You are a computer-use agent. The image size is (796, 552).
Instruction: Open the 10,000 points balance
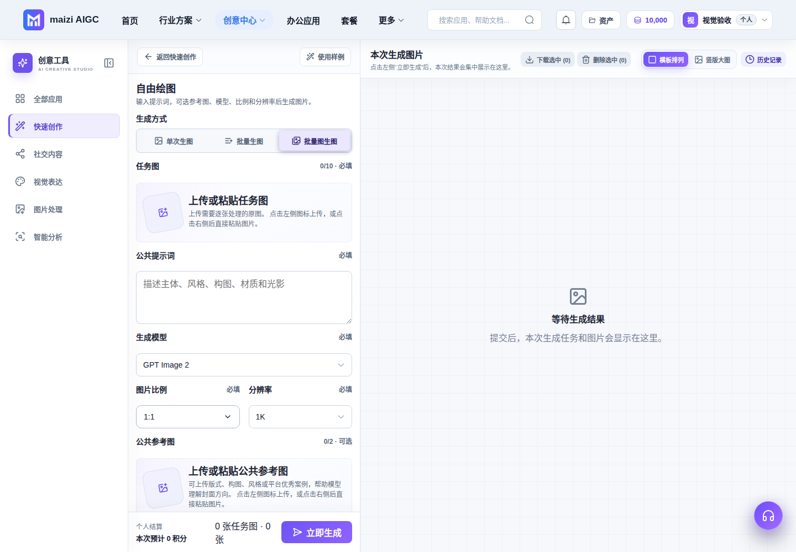(650, 20)
